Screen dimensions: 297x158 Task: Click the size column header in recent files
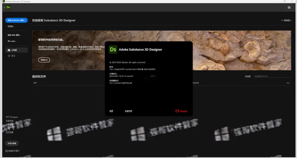288,83
